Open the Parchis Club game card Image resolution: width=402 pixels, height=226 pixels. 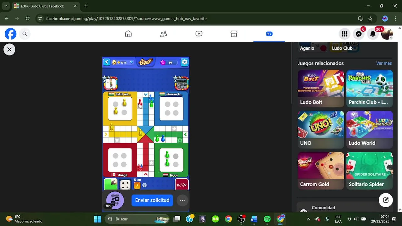point(370,89)
